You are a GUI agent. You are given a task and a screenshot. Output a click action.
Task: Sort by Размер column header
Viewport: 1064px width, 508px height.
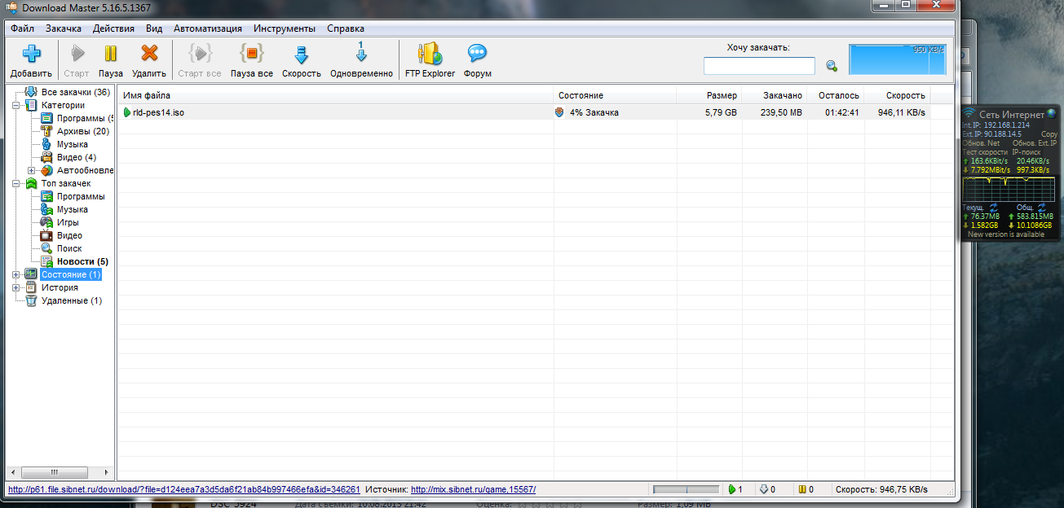tap(709, 95)
